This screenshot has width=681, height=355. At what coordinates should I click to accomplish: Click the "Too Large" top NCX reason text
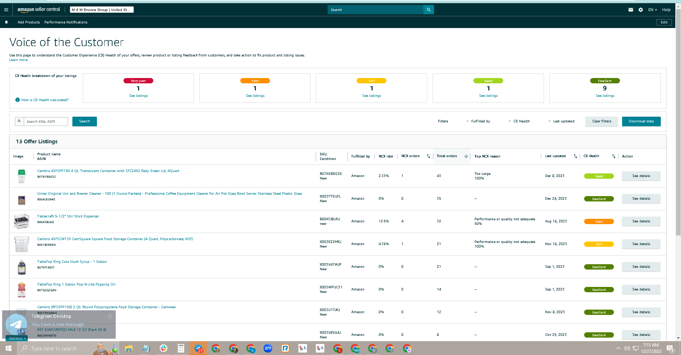[482, 174]
